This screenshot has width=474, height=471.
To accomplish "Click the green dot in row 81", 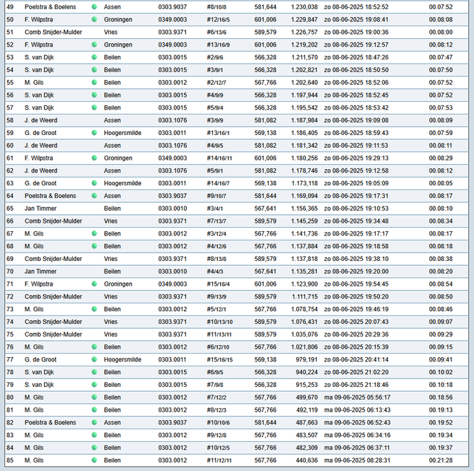I will [x=94, y=409].
